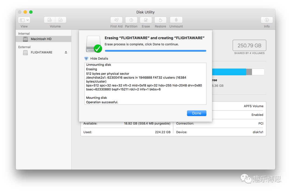Screen dimensions: 291x192
Task: Click the "Mounting disk" log line
Action: tap(96, 98)
